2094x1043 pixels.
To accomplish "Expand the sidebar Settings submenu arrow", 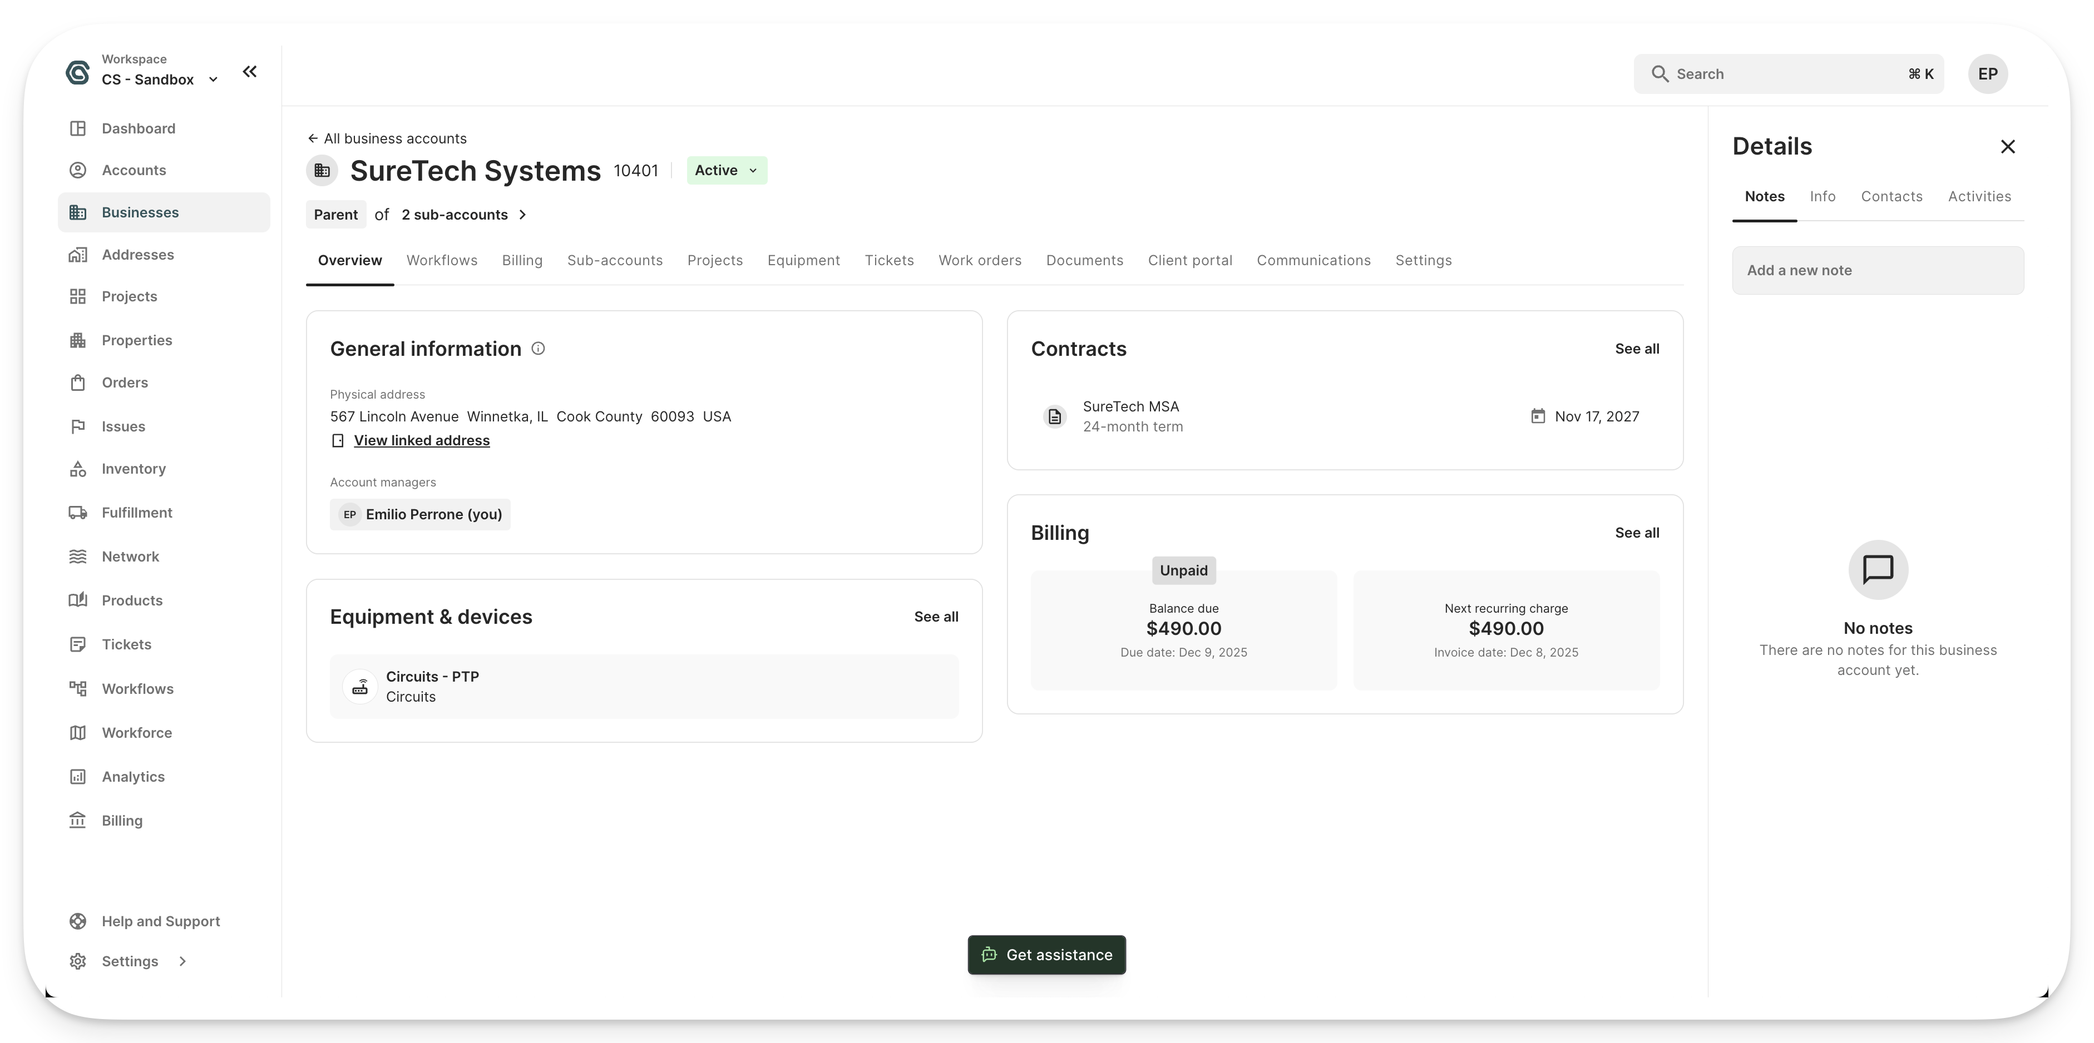I will 182,961.
